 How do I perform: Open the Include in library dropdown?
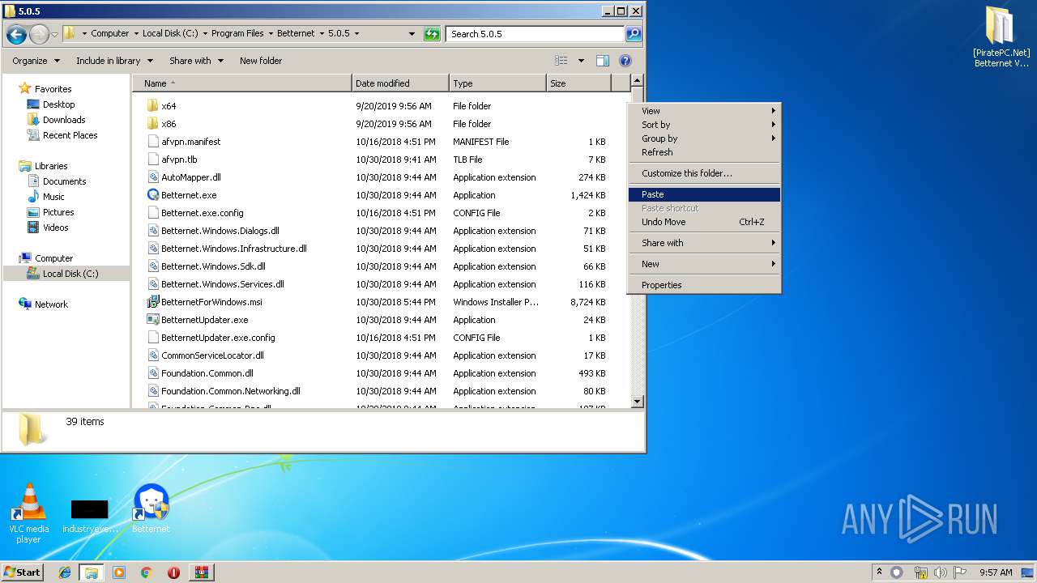(113, 61)
